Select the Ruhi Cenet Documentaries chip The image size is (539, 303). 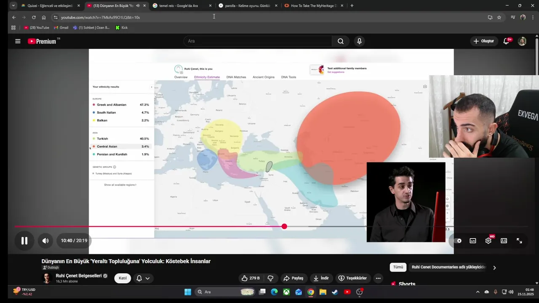448,267
